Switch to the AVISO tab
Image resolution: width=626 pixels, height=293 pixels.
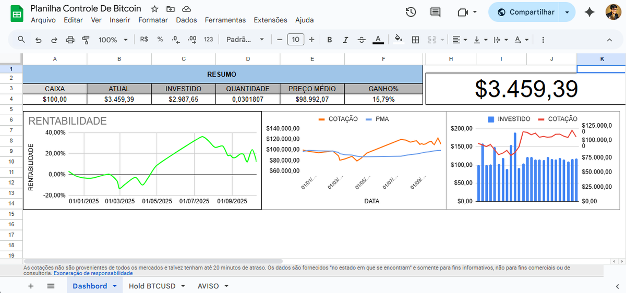[x=213, y=286]
